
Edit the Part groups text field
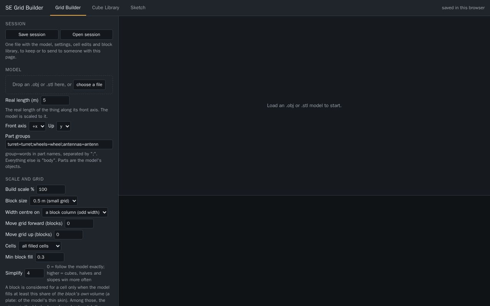pos(59,144)
